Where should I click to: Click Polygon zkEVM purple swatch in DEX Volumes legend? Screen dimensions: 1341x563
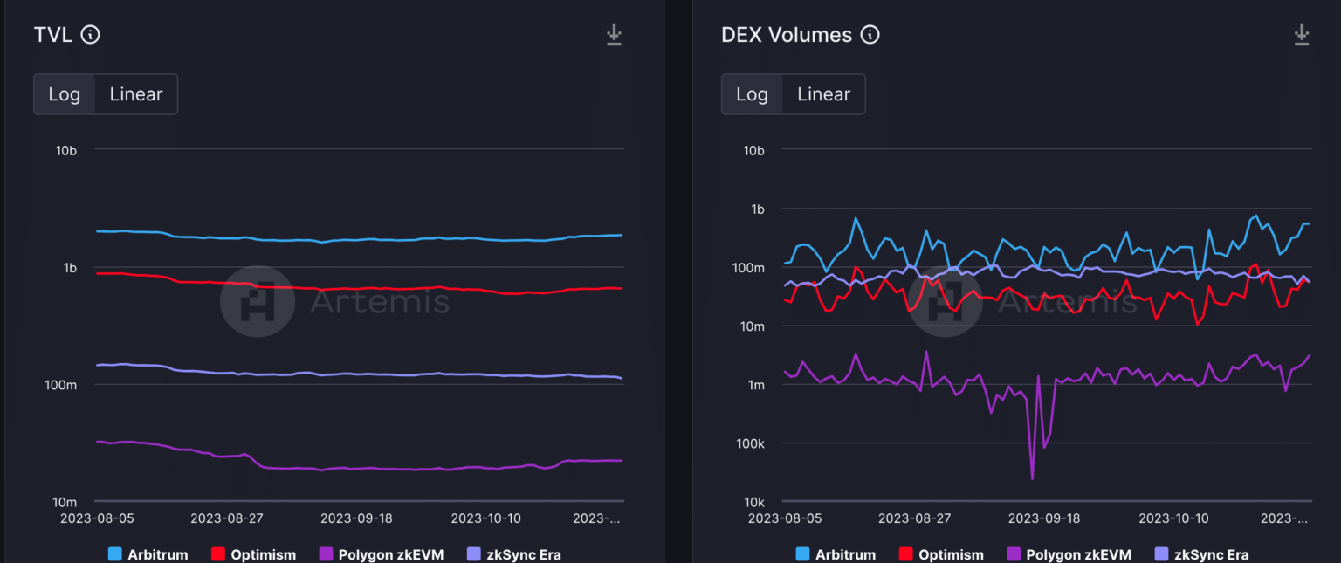click(x=1014, y=554)
